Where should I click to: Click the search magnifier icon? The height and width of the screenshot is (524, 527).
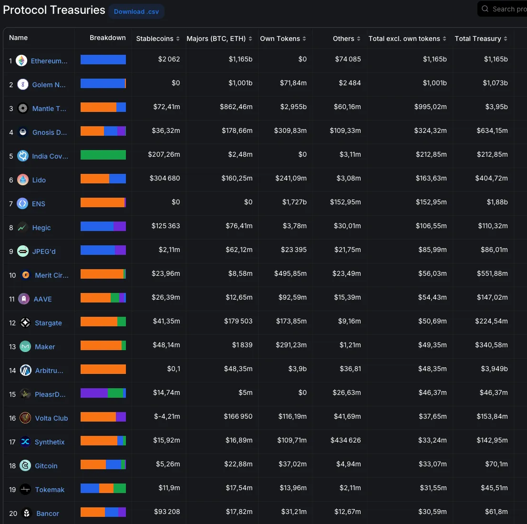(x=485, y=9)
